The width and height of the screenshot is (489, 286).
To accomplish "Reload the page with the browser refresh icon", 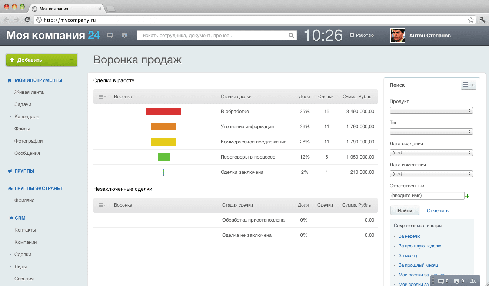I will point(27,20).
